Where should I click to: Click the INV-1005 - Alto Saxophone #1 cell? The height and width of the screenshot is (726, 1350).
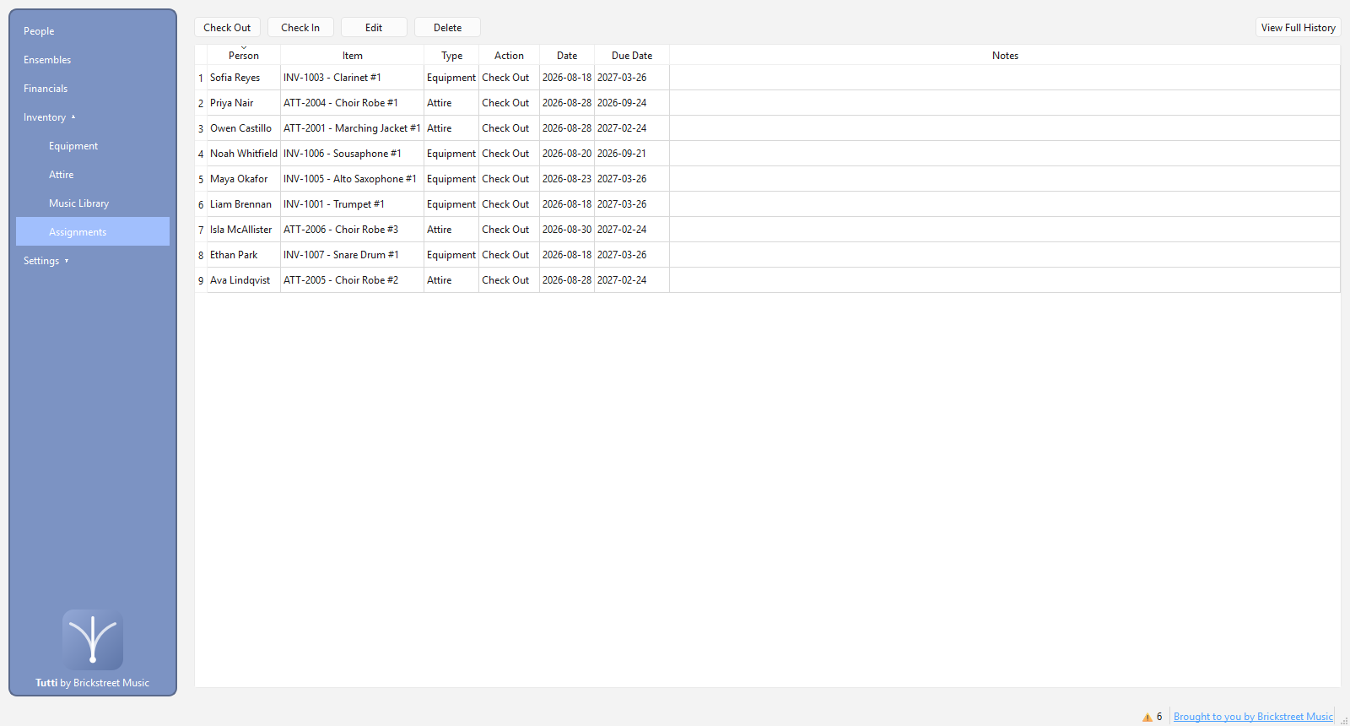353,179
